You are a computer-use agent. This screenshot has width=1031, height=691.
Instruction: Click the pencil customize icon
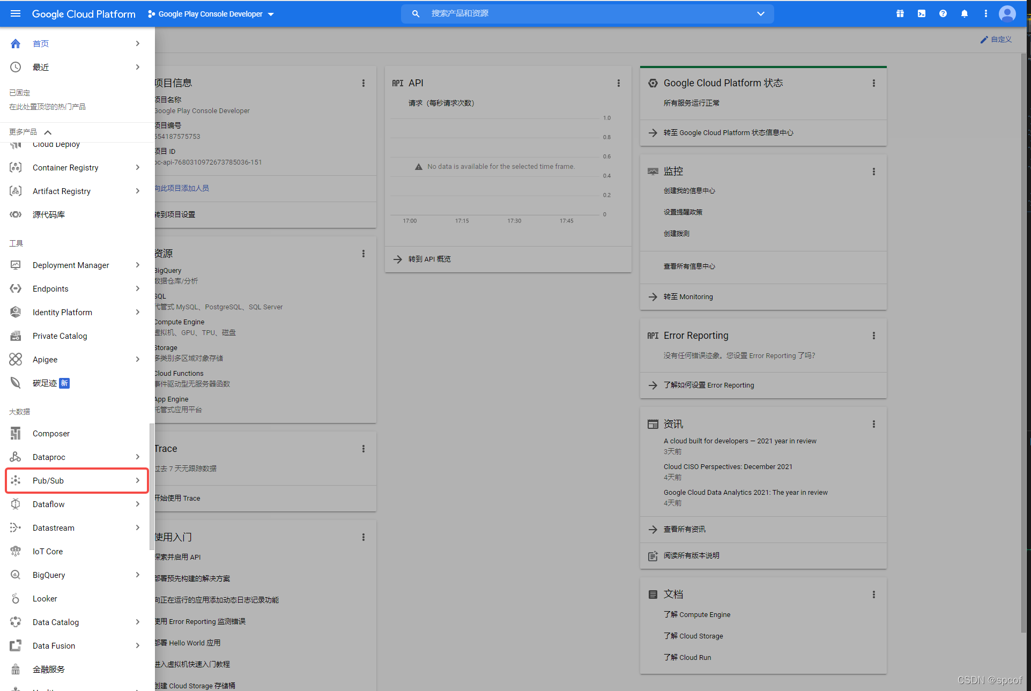(984, 40)
